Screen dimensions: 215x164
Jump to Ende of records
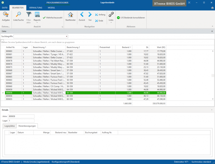tap(99, 20)
